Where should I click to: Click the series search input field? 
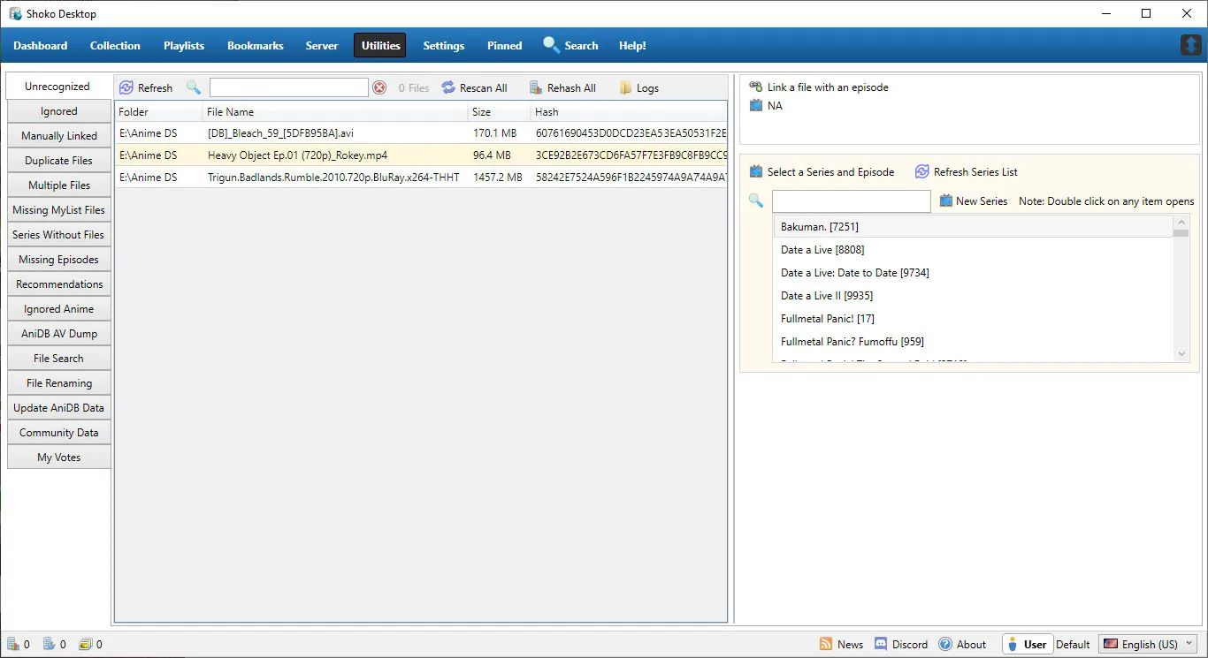pos(852,201)
